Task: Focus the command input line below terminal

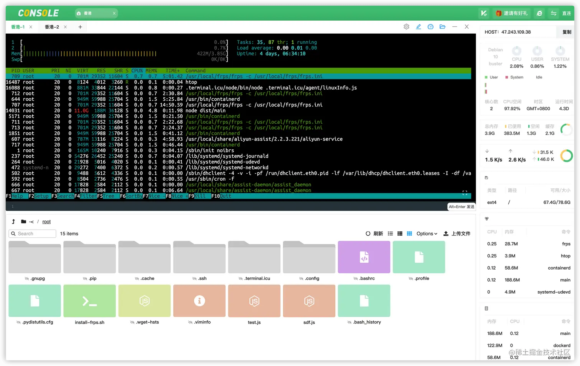Action: tap(230, 206)
